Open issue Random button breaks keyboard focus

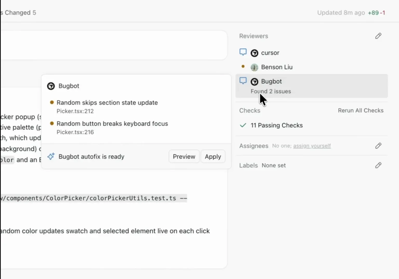(112, 124)
